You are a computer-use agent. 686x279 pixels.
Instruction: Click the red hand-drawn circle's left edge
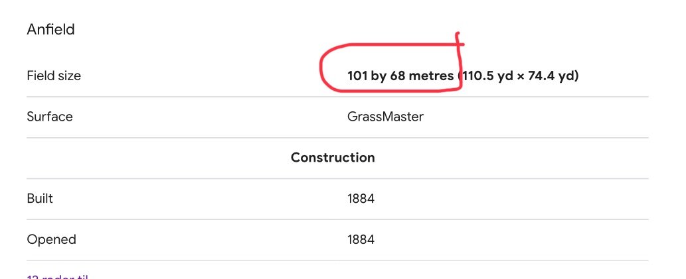tap(321, 70)
